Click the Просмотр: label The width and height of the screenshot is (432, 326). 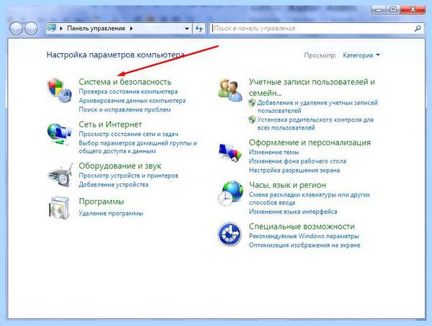(320, 55)
